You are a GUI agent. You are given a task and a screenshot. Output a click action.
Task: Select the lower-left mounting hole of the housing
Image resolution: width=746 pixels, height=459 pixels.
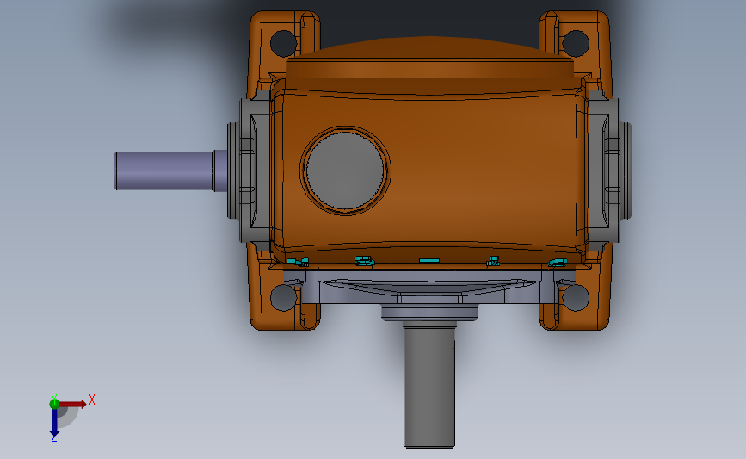283,298
